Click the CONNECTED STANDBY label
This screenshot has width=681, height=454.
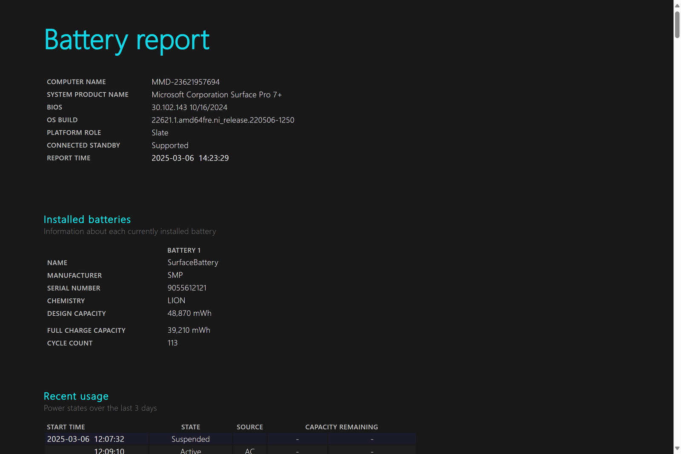click(x=83, y=146)
